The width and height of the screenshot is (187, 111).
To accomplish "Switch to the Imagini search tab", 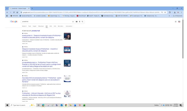I will pos(34,26).
